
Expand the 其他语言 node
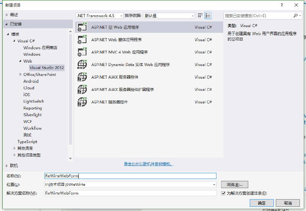pos(14,148)
